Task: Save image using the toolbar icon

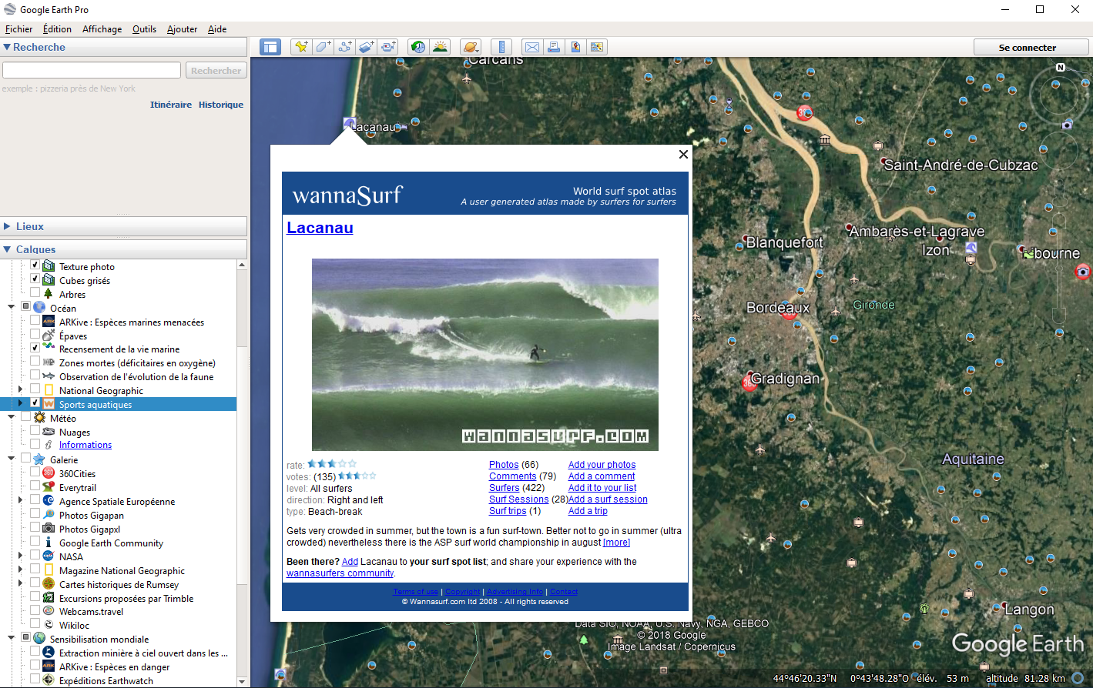Action: (575, 47)
